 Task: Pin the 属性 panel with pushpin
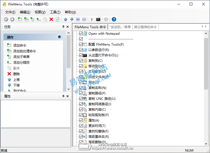[63, 96]
